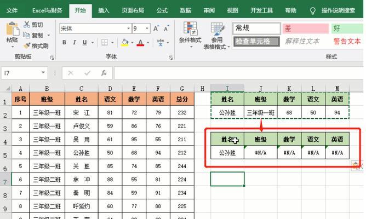Apply cell borders icon
Screen dimensions: 366x219
(104, 43)
